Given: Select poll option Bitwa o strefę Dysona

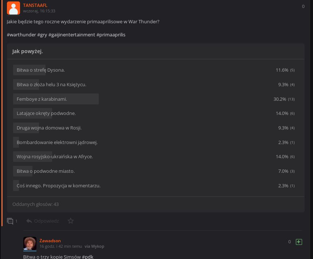Looking at the screenshot, I should point(154,70).
